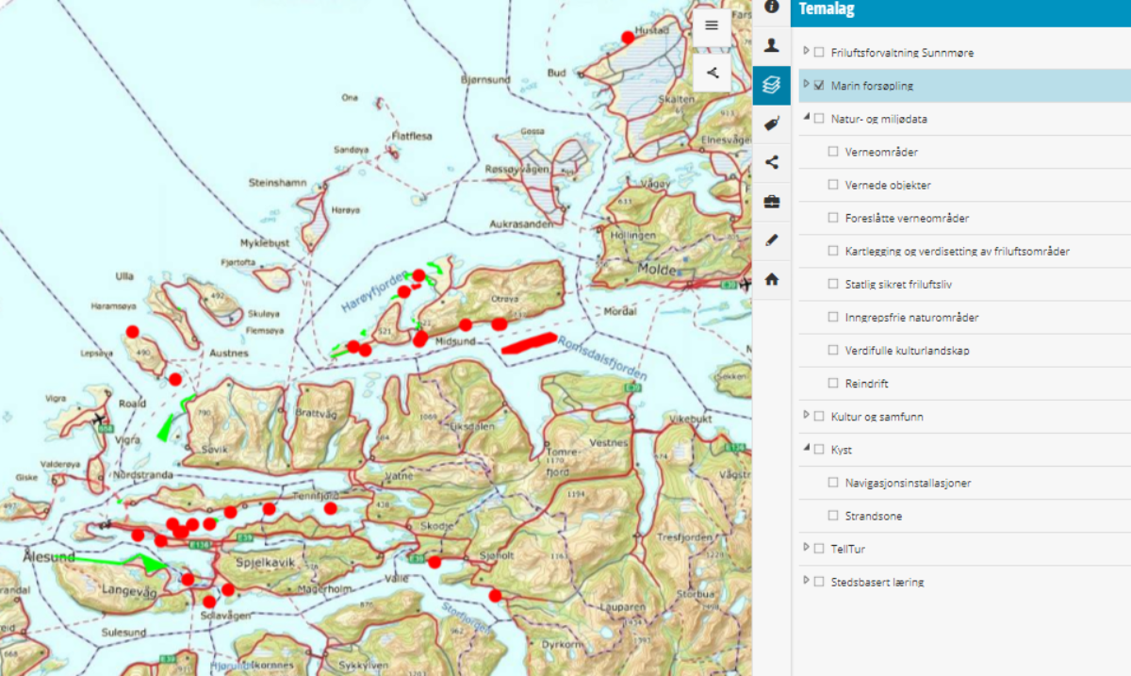Collapse the Natur- og miljødata group
Screen dimensions: 1131x676
[x=806, y=119]
